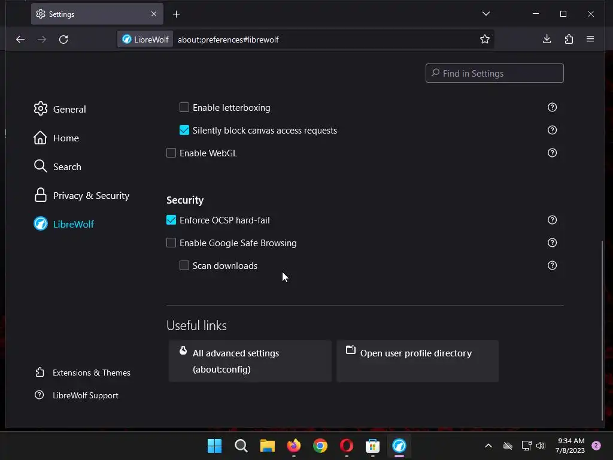The width and height of the screenshot is (613, 460).
Task: Select the Settings tab
Action: (97, 14)
